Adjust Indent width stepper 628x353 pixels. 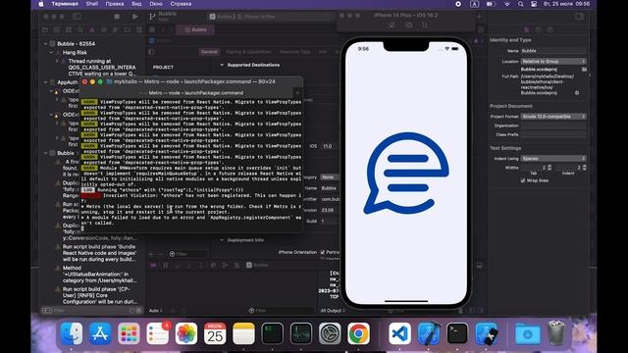point(585,168)
